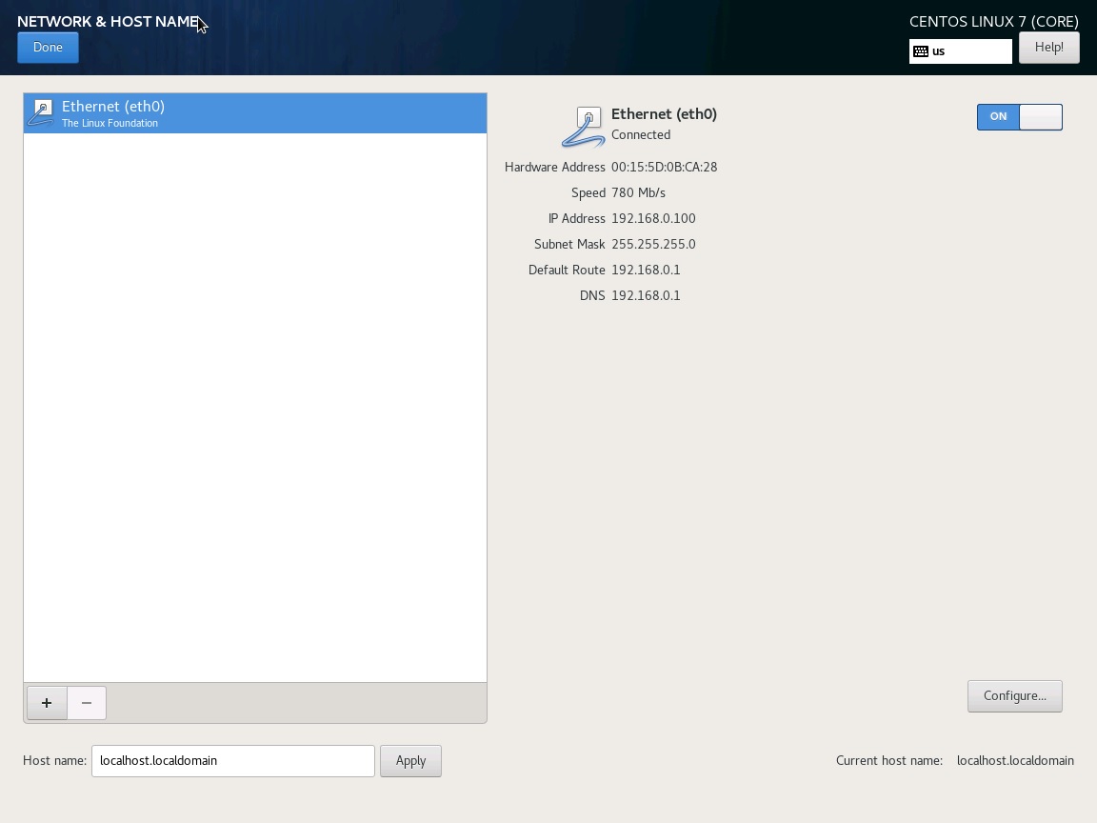Click the CENTOS LINUX 7 (CORE) label
The height and width of the screenshot is (823, 1097).
(994, 22)
